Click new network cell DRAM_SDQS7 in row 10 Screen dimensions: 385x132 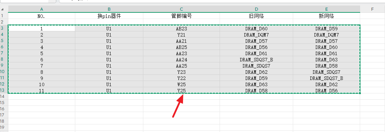(x=327, y=72)
